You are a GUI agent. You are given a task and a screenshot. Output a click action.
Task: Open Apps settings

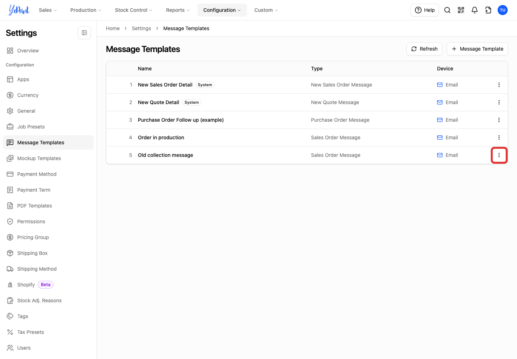click(48, 79)
